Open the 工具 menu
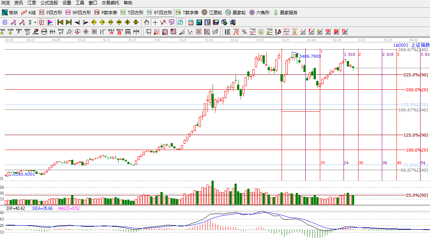Screen dimensions: 430x238 coord(80,3)
